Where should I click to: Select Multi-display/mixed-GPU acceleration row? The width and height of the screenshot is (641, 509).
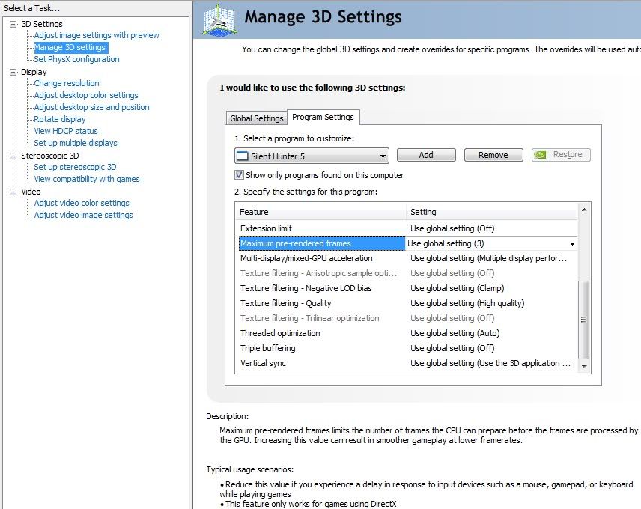(407, 258)
